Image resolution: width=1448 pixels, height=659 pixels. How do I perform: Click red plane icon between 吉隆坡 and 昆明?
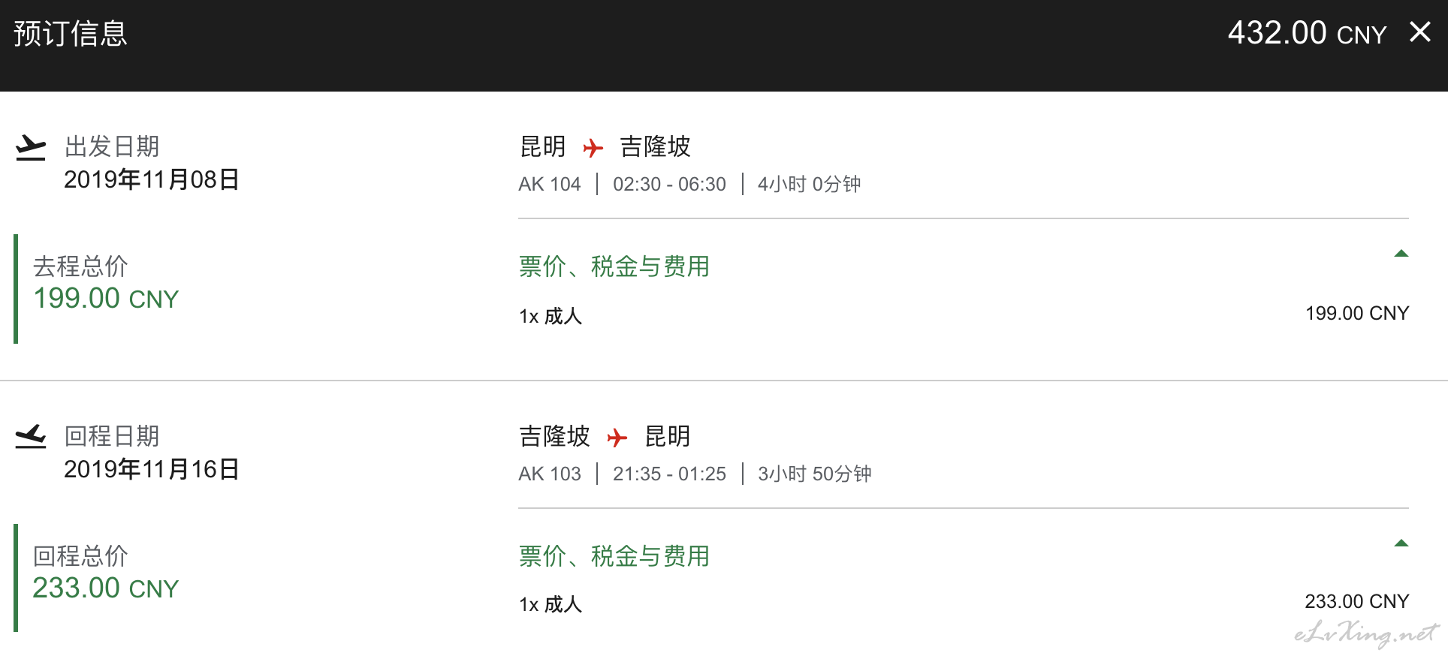[617, 438]
